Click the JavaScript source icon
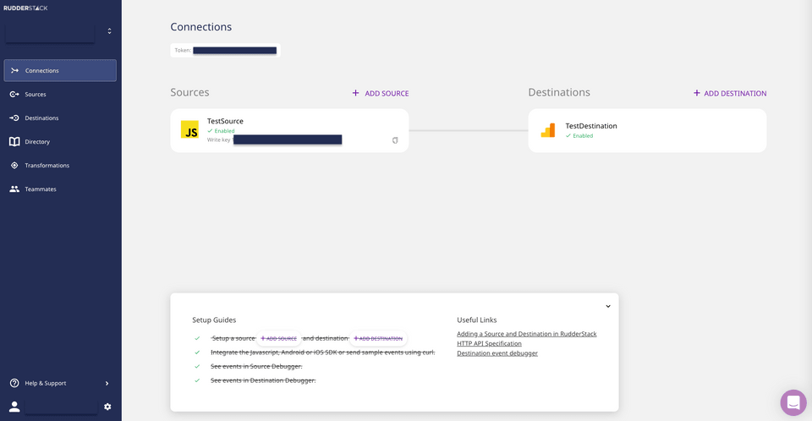Screen dimensions: 812x421 (x=189, y=129)
